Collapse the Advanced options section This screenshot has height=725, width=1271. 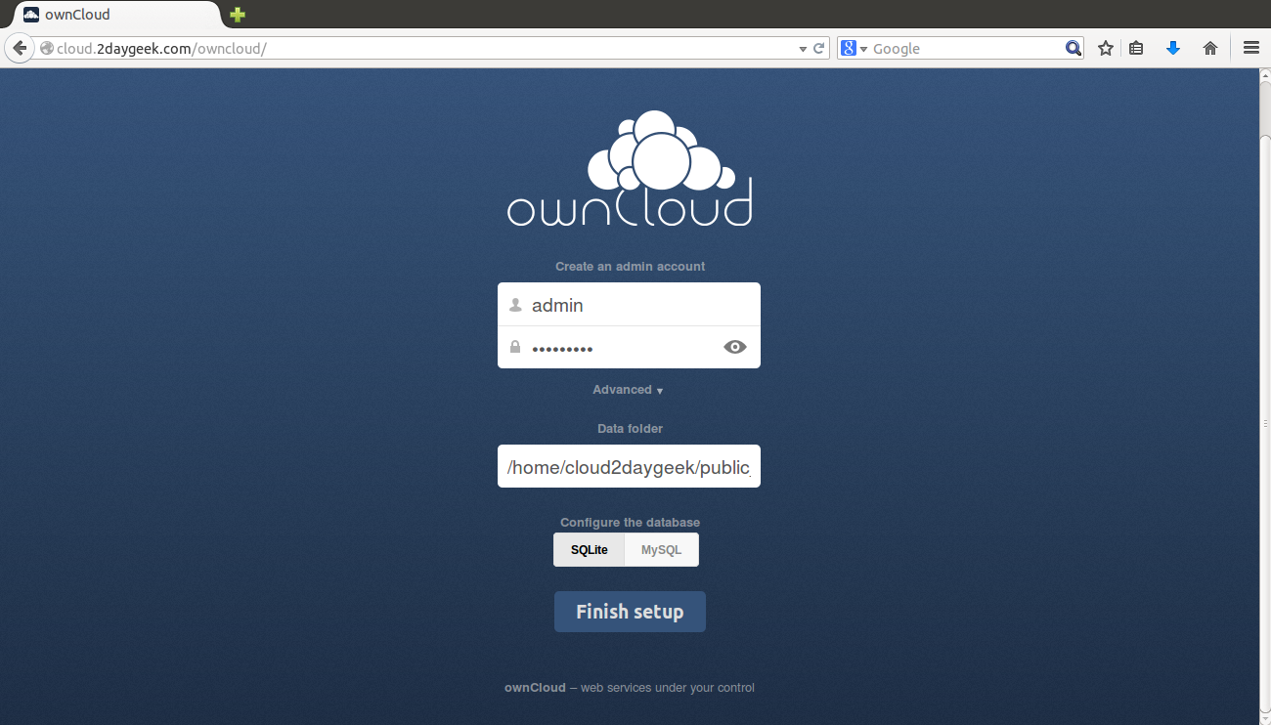point(628,390)
